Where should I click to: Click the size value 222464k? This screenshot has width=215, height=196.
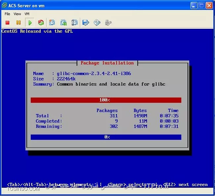[66, 79]
